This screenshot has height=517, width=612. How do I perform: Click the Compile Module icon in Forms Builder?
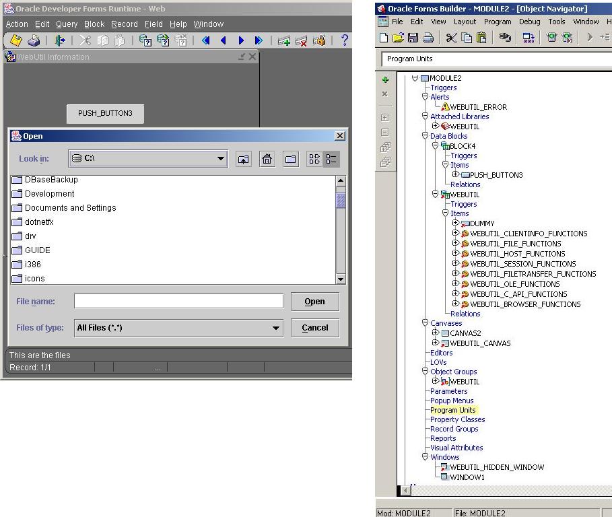pyautogui.click(x=529, y=38)
